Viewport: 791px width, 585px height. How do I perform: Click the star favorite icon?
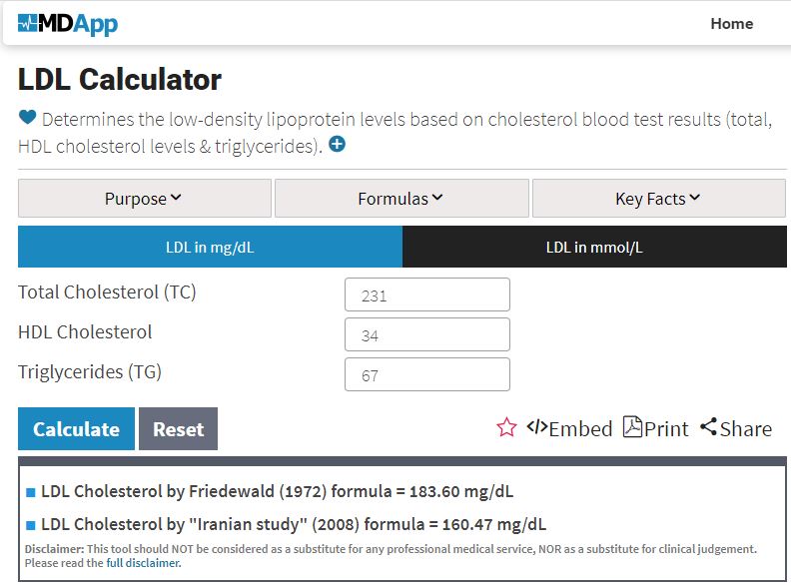(506, 428)
